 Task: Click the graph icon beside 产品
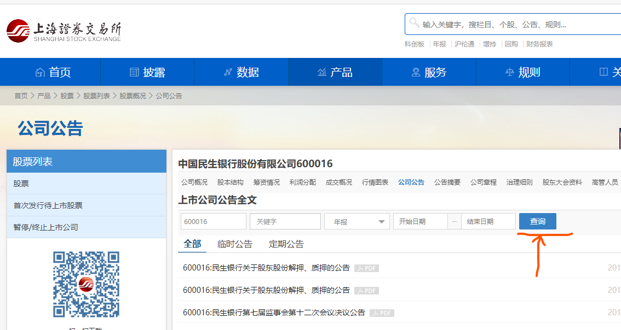(x=321, y=72)
